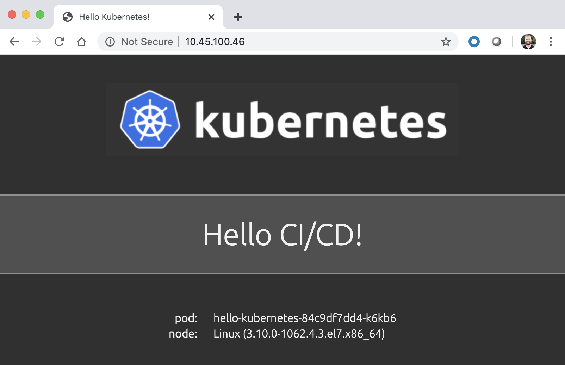View site information for Not Secure
The image size is (565, 365).
[110, 42]
